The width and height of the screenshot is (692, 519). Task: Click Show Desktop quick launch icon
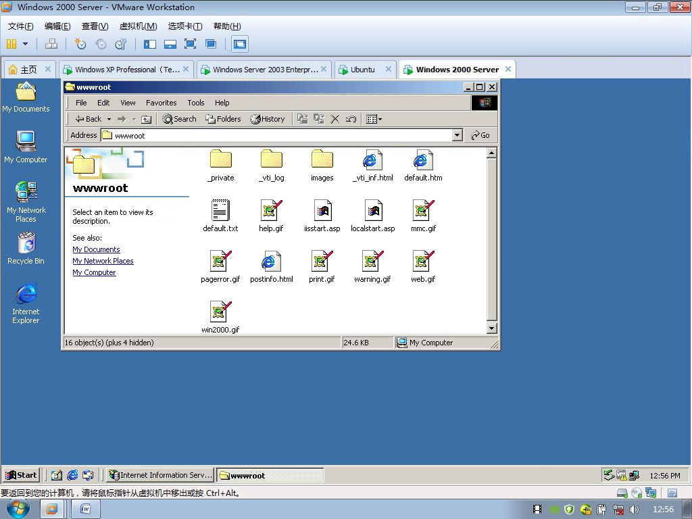(57, 475)
